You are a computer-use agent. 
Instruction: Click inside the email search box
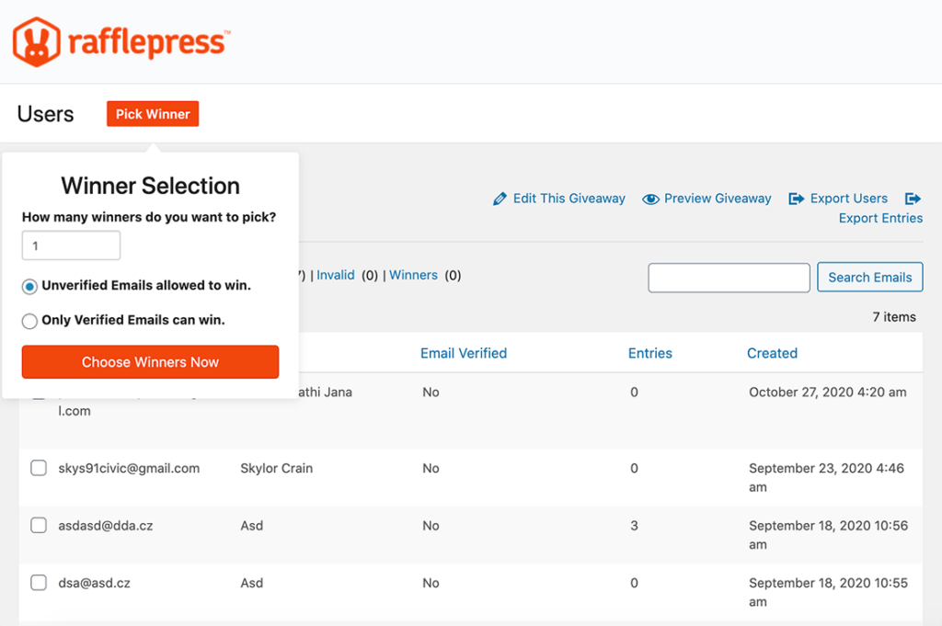[x=729, y=277]
